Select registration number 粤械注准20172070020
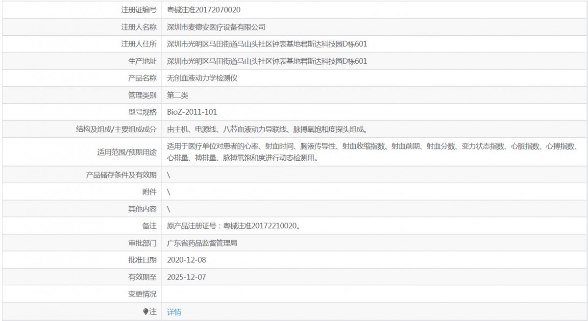The width and height of the screenshot is (588, 321). click(x=204, y=10)
